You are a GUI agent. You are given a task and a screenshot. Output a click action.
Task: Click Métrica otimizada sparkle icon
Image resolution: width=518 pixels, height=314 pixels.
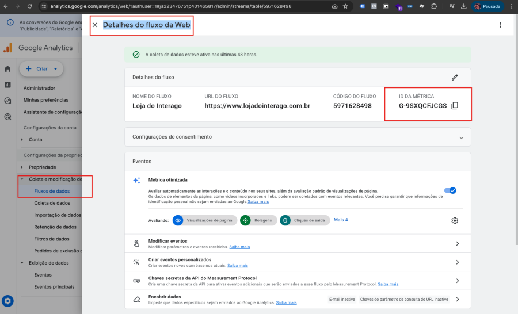tap(136, 180)
